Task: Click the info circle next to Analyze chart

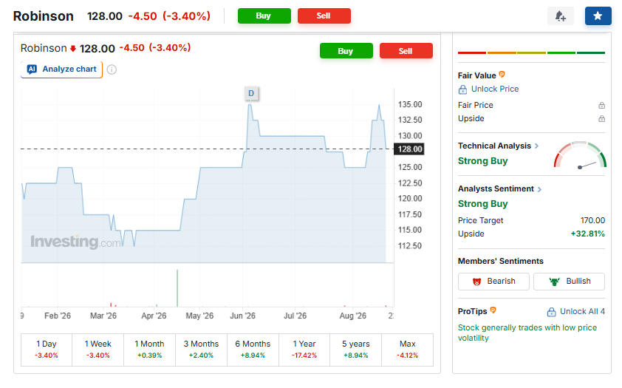Action: tap(112, 69)
